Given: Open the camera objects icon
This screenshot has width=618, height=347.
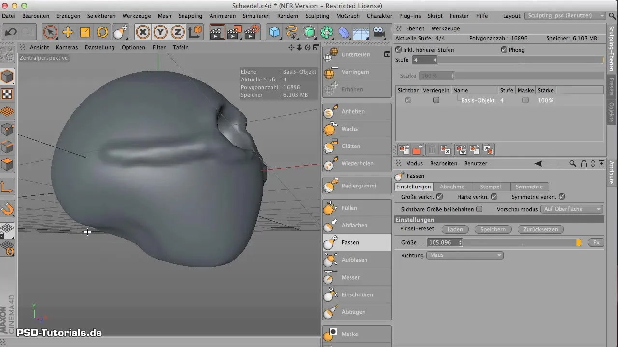Looking at the screenshot, I should [379, 32].
